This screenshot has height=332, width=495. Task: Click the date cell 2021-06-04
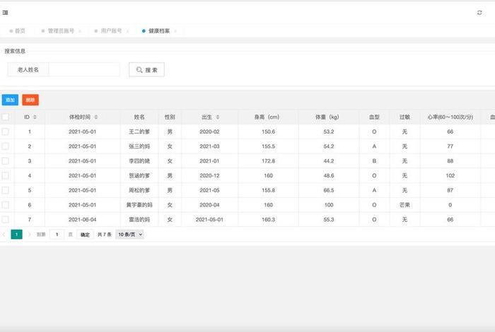83,220
